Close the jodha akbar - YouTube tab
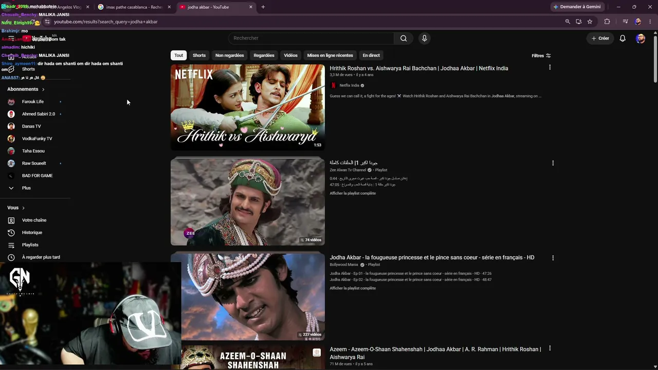Viewport: 658px width, 370px height. (x=251, y=7)
